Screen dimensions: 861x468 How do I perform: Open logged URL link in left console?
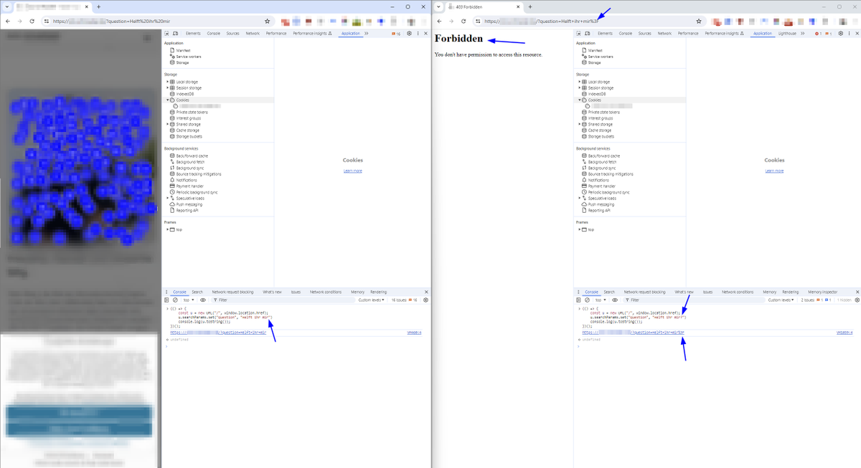[x=218, y=333]
